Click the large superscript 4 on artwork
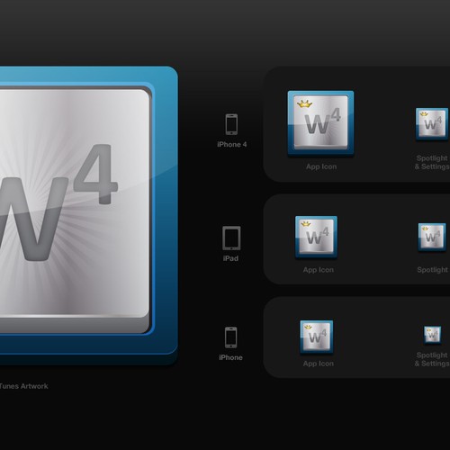The width and height of the screenshot is (450, 450). pos(96,175)
